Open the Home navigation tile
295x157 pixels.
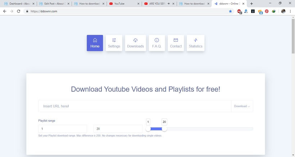[x=95, y=43]
